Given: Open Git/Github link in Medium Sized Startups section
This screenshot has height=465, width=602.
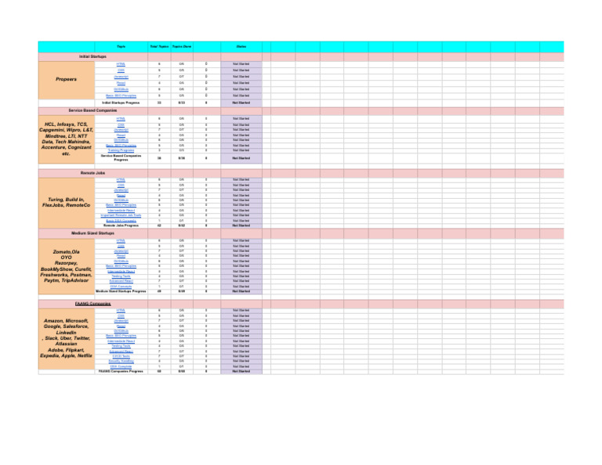Looking at the screenshot, I should click(x=121, y=261).
